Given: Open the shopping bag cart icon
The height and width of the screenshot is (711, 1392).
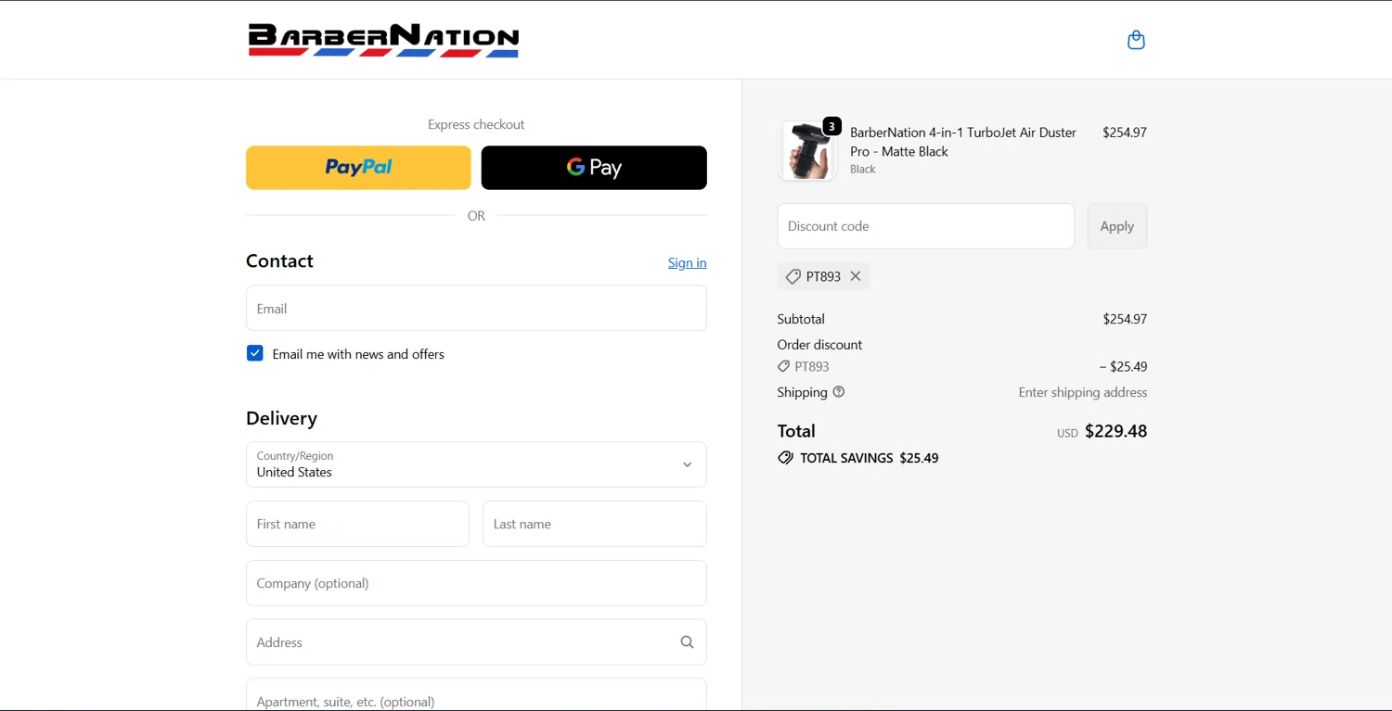Looking at the screenshot, I should click(1136, 40).
